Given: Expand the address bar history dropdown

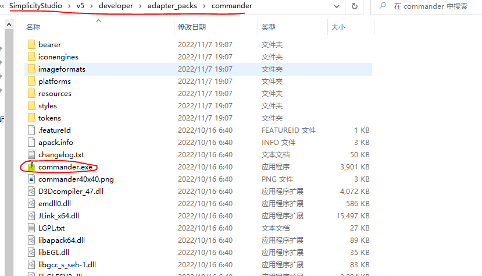Looking at the screenshot, I should click(337, 6).
